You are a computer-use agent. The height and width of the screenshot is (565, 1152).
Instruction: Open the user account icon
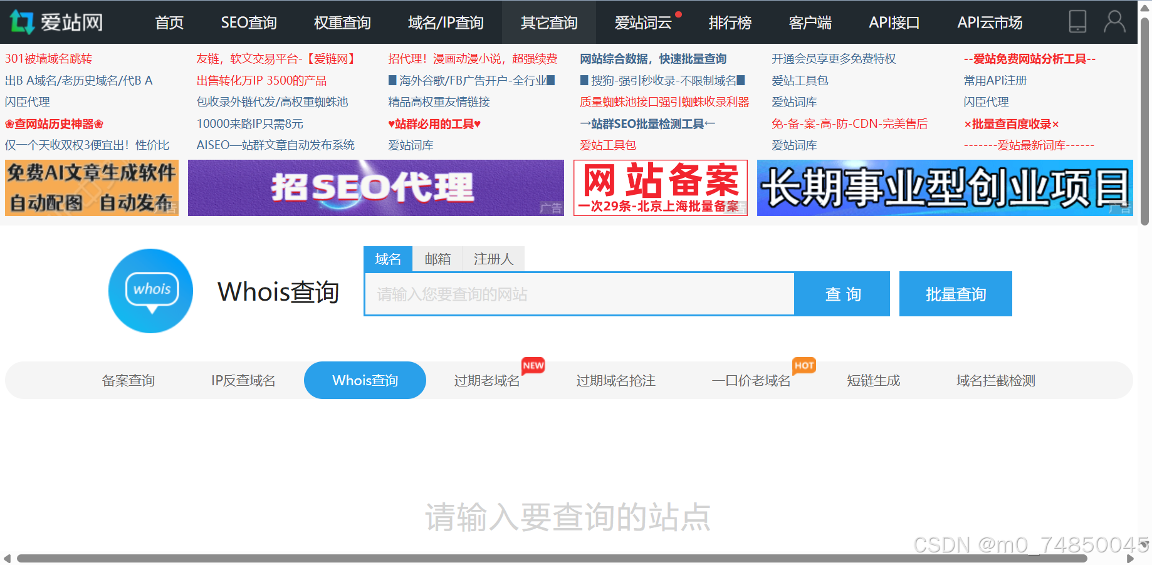(x=1114, y=22)
